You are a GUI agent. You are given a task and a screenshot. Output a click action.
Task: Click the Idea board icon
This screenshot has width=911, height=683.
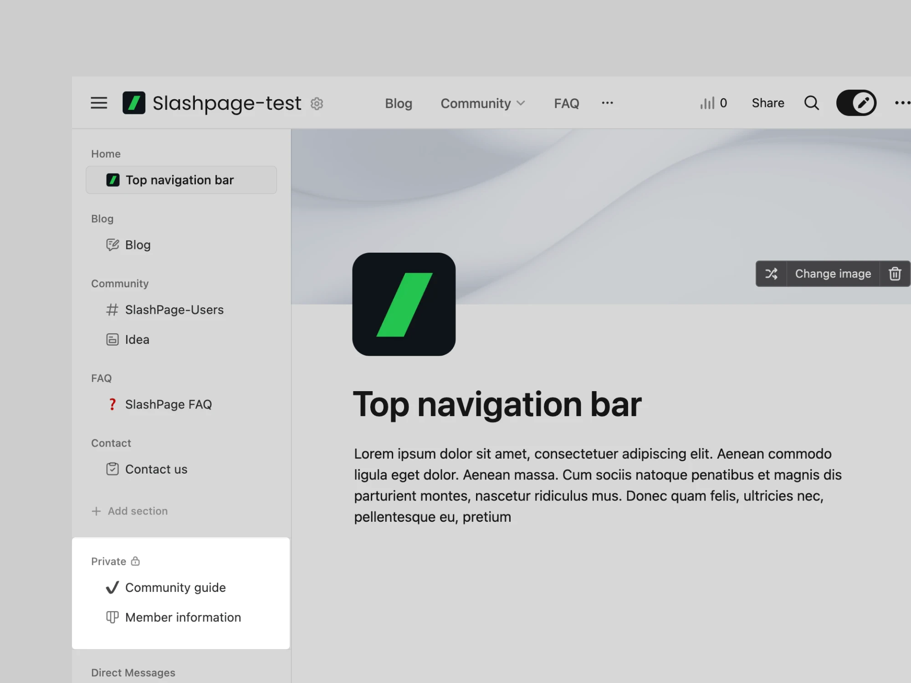pos(113,340)
